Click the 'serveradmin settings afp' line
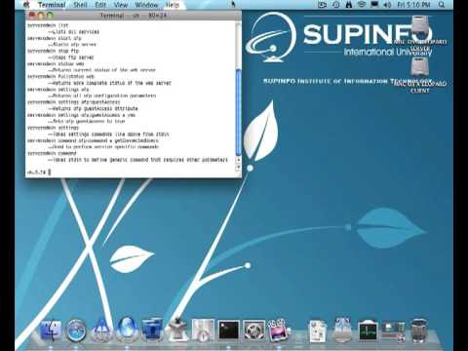The height and width of the screenshot is (351, 468). point(58,89)
